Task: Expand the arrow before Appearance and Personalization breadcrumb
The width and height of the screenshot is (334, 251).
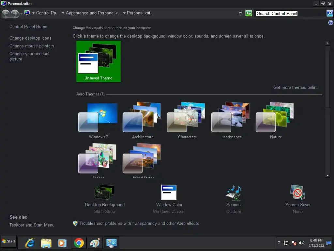Action: [63, 13]
